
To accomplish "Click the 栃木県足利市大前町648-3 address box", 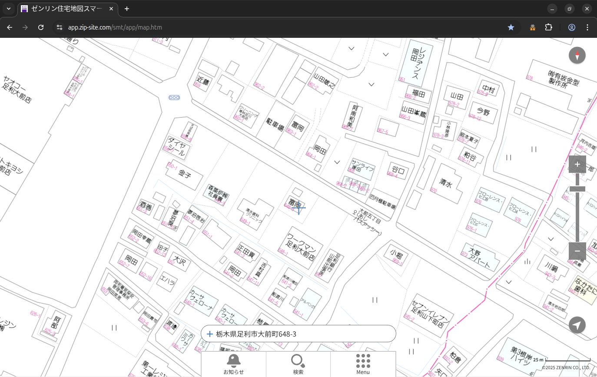I will [x=298, y=334].
